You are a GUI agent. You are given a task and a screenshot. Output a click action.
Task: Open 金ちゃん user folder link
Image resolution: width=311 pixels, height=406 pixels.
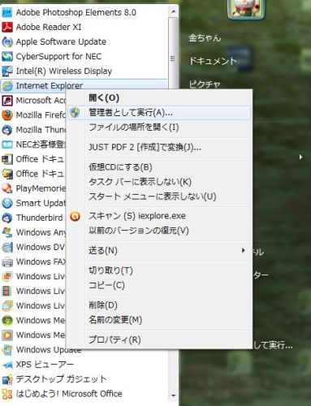coord(205,37)
